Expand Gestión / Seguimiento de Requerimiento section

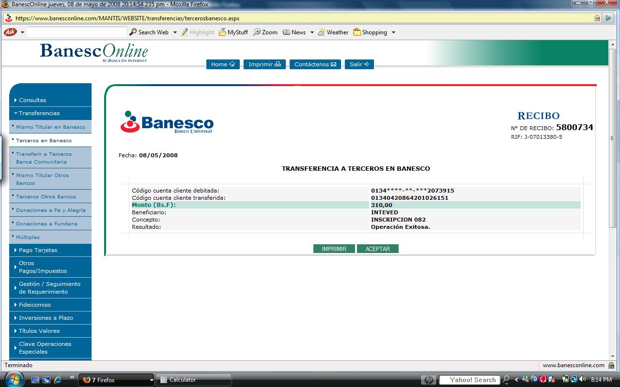[50, 288]
